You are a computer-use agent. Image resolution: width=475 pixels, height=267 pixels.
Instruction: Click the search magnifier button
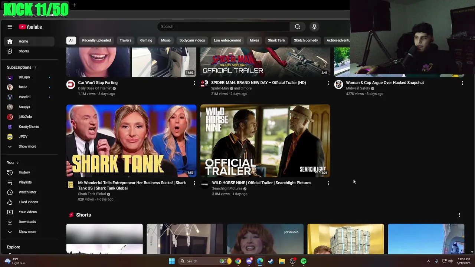pyautogui.click(x=298, y=27)
